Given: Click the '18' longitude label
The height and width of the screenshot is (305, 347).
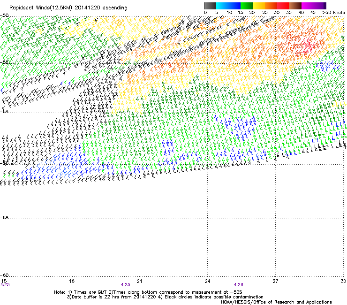Looking at the screenshot, I should pos(72,281).
